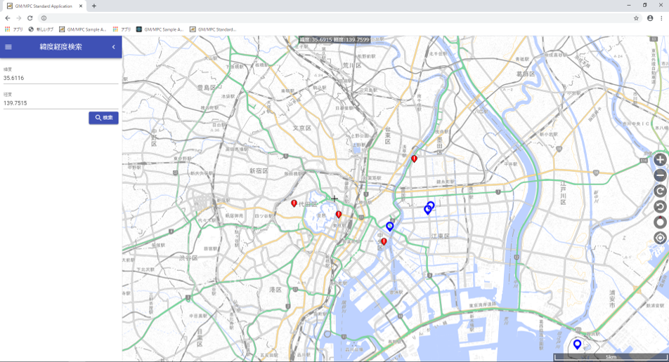The image size is (669, 362).
Task: Open browser's three-dot menu
Action: (661, 18)
